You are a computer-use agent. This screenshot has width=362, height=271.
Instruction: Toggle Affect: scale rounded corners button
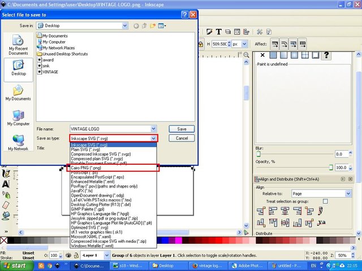(284, 44)
